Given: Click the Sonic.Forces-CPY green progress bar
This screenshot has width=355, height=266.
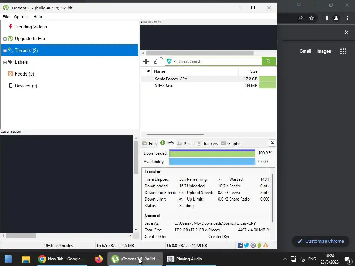Looking at the screenshot, I should [x=268, y=79].
